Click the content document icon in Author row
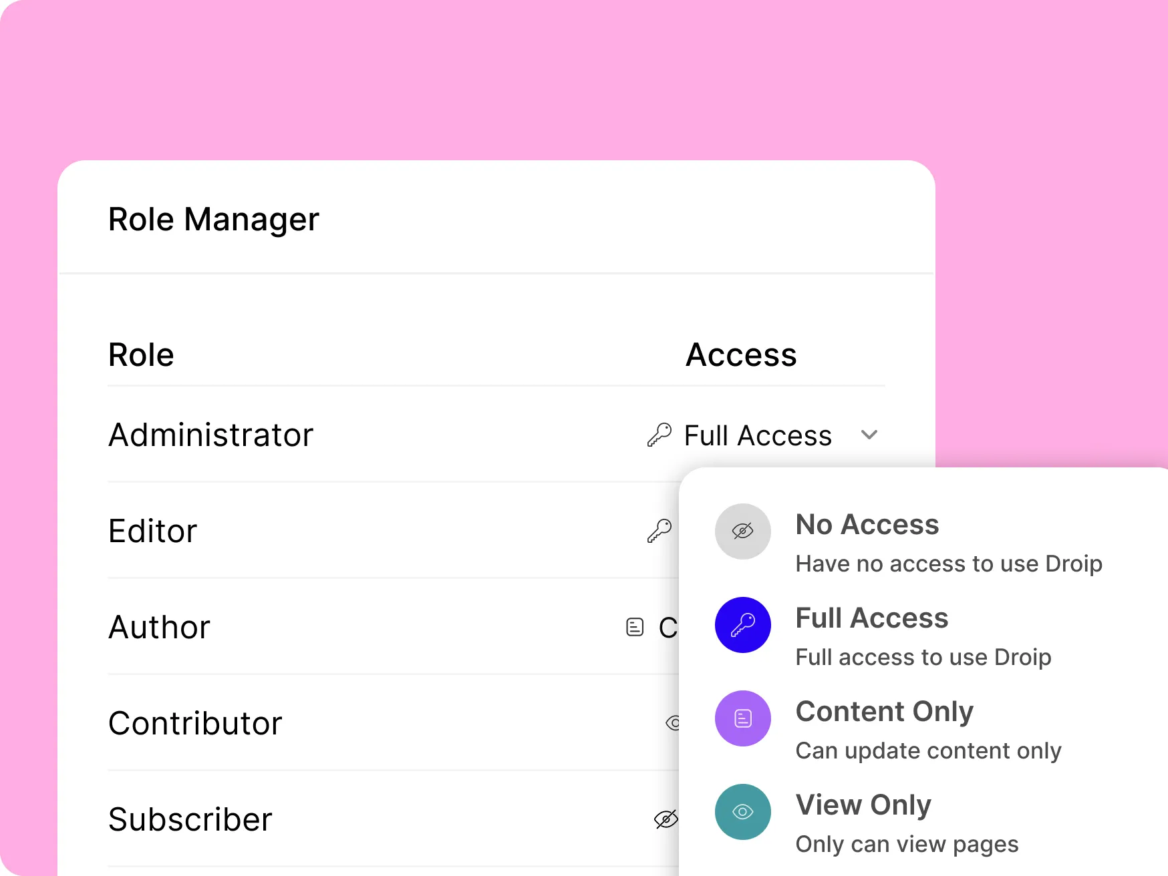This screenshot has height=876, width=1168. point(635,627)
